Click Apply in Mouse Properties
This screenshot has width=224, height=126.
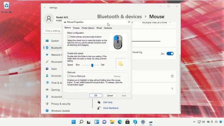pos(124,96)
